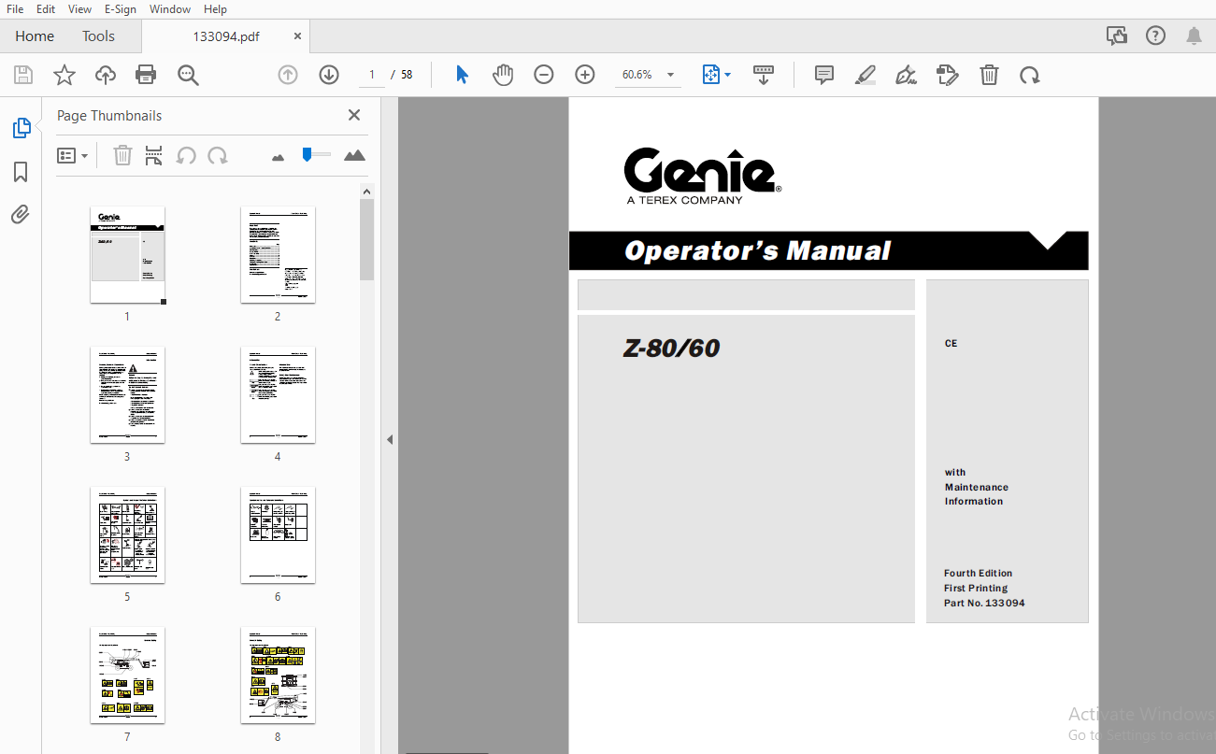Select page 8 thumbnail
Viewport: 1216px width, 754px height.
point(278,676)
